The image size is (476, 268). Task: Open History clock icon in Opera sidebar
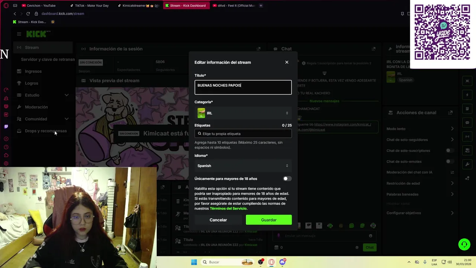[6, 147]
